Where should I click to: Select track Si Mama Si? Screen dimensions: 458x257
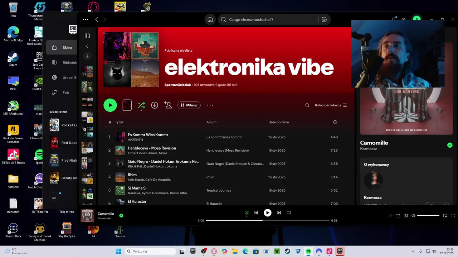coord(137,188)
